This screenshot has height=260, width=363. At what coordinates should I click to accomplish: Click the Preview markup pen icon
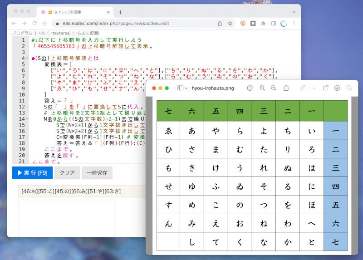coord(302,88)
